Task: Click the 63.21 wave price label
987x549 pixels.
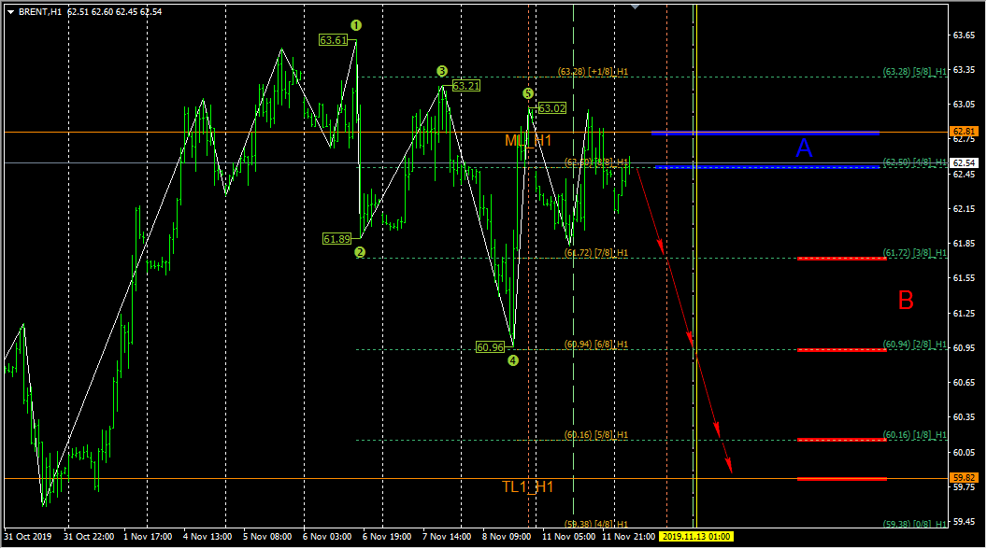Action: point(465,86)
